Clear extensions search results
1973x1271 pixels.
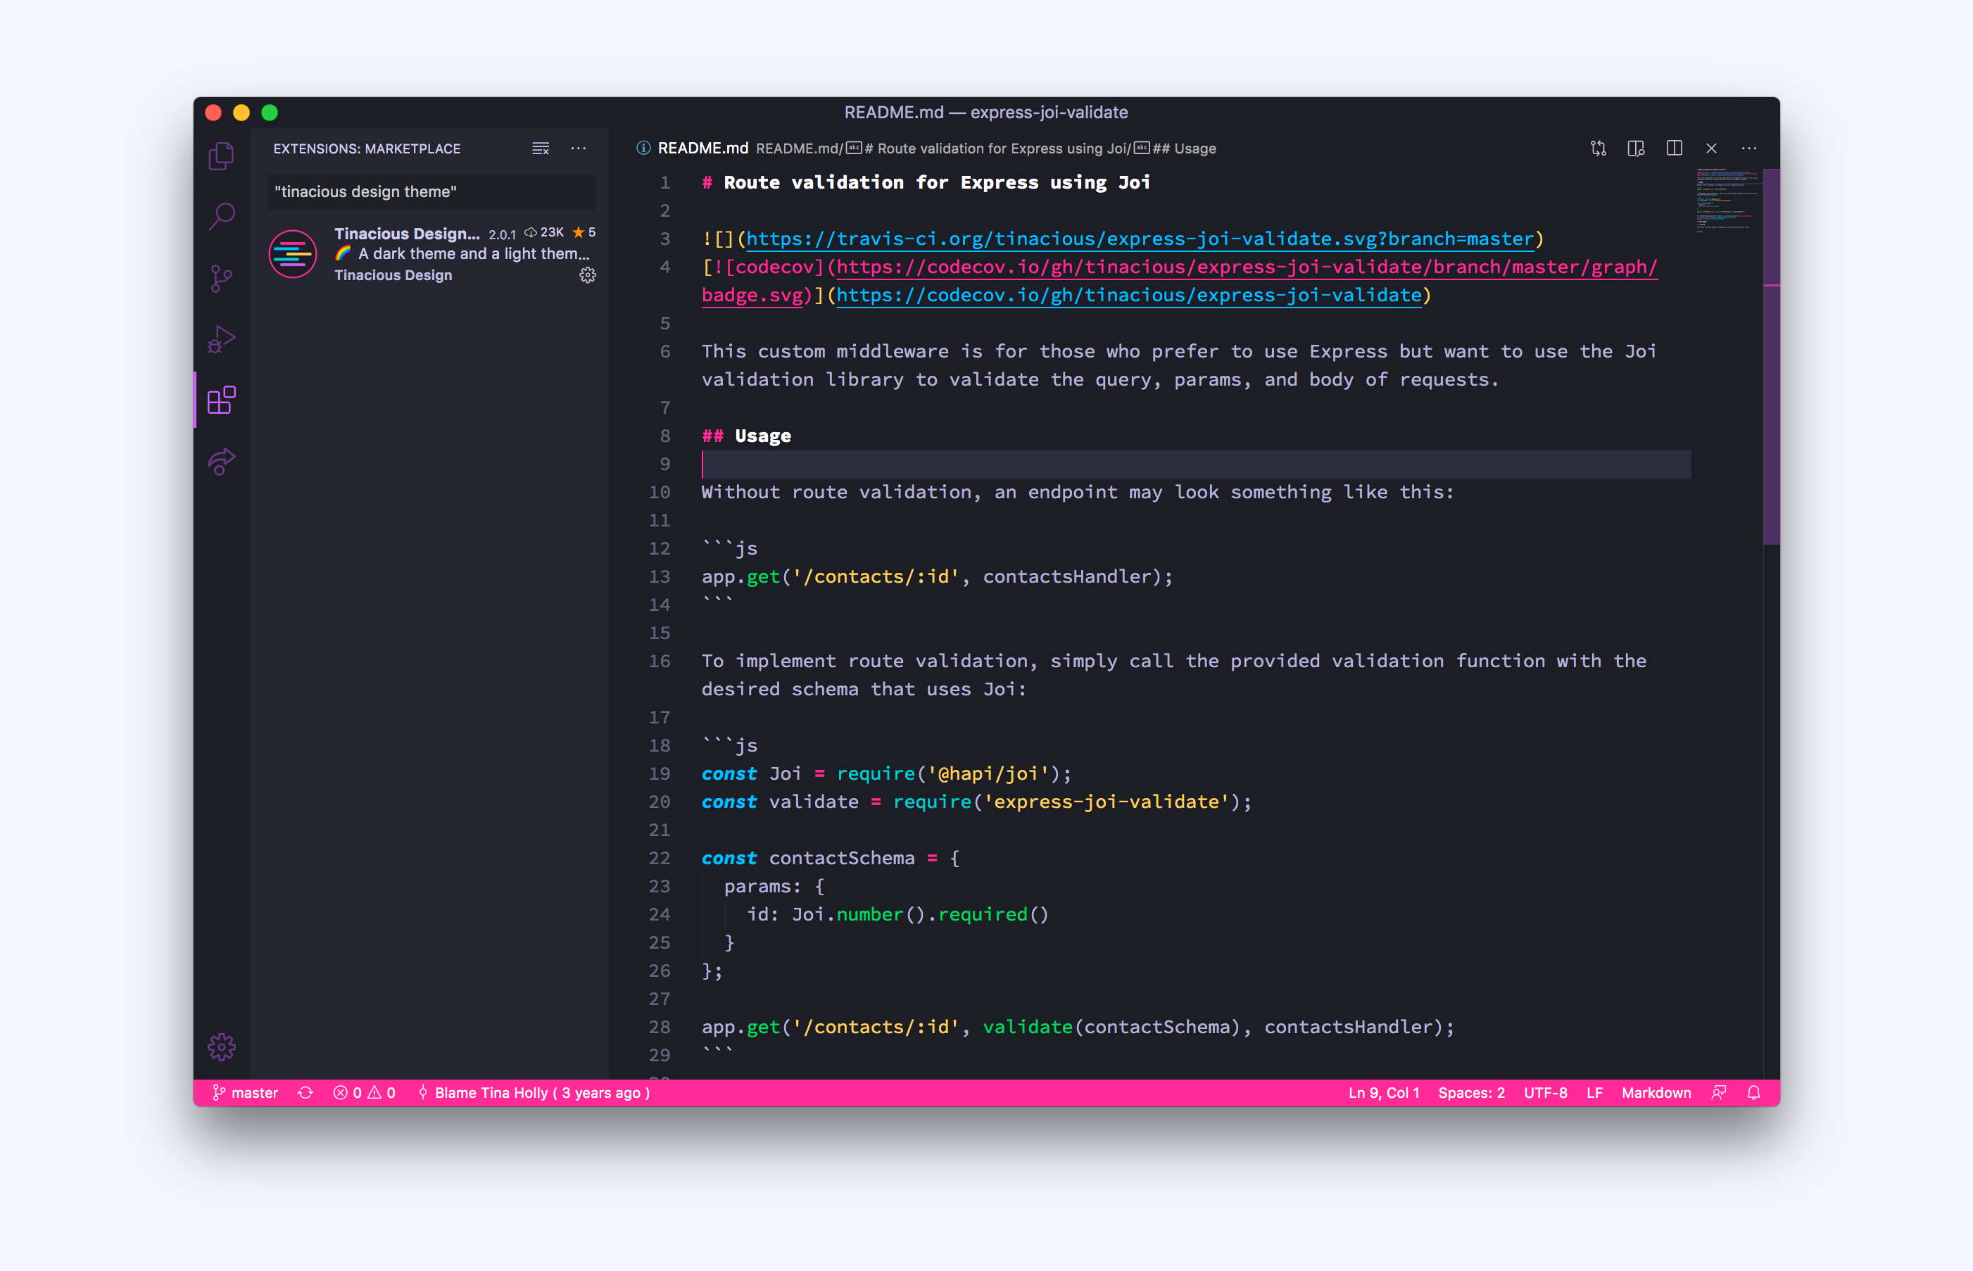540,148
